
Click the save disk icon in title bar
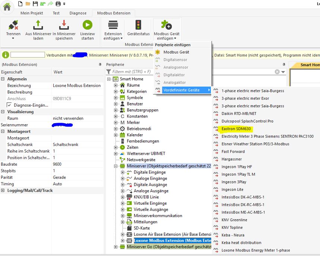click(x=35, y=4)
